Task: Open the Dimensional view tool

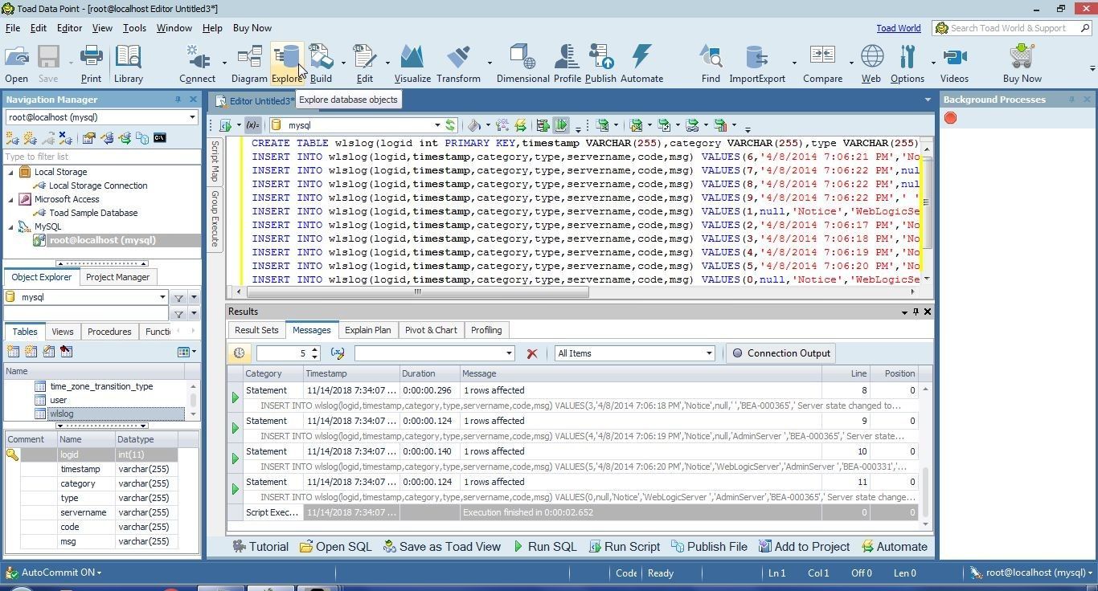Action: click(522, 63)
